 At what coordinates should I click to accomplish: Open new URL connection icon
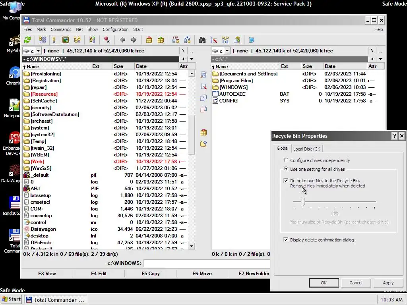coord(187,40)
